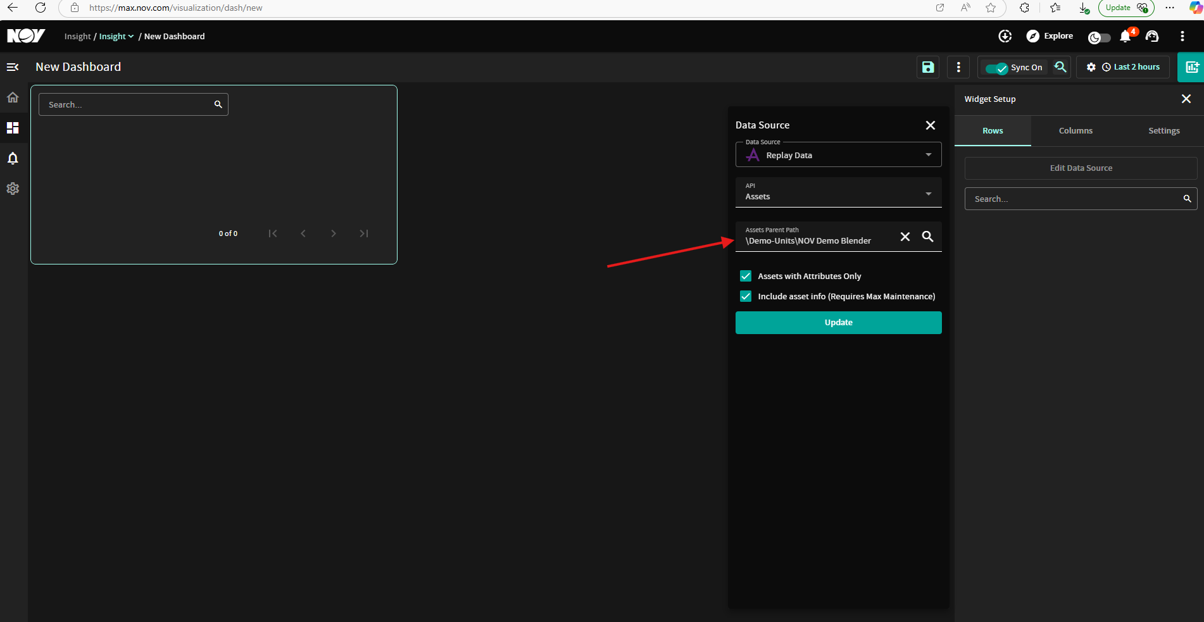Open the Replay Data source dropdown

pos(839,155)
